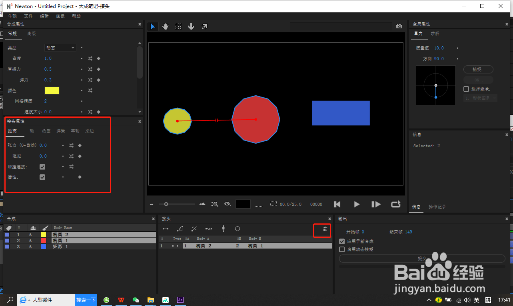
Task: Click the black background color swatch
Action: (x=243, y=204)
